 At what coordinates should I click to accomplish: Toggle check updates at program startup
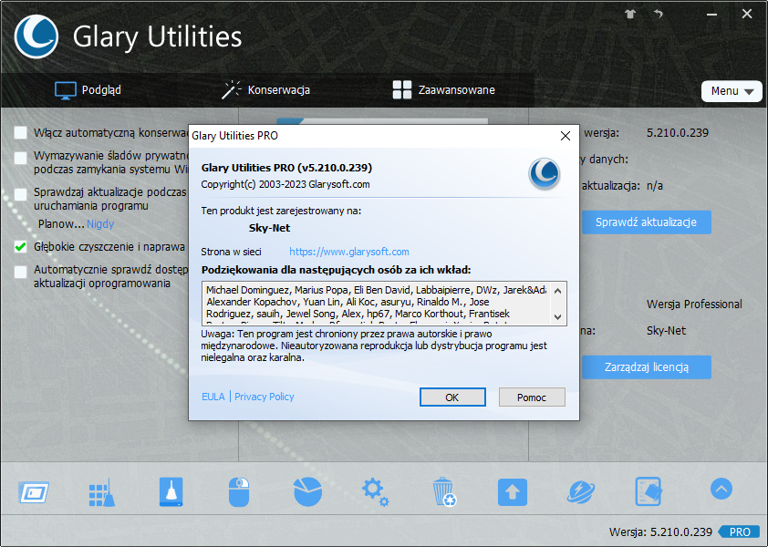(x=21, y=194)
